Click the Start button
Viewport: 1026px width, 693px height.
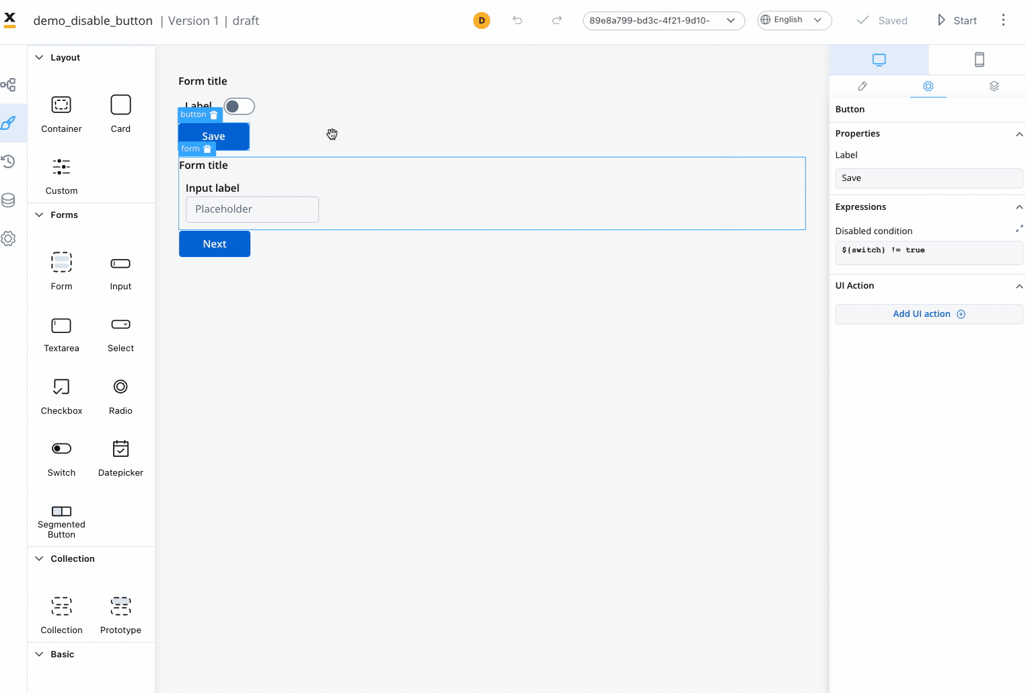(x=957, y=20)
